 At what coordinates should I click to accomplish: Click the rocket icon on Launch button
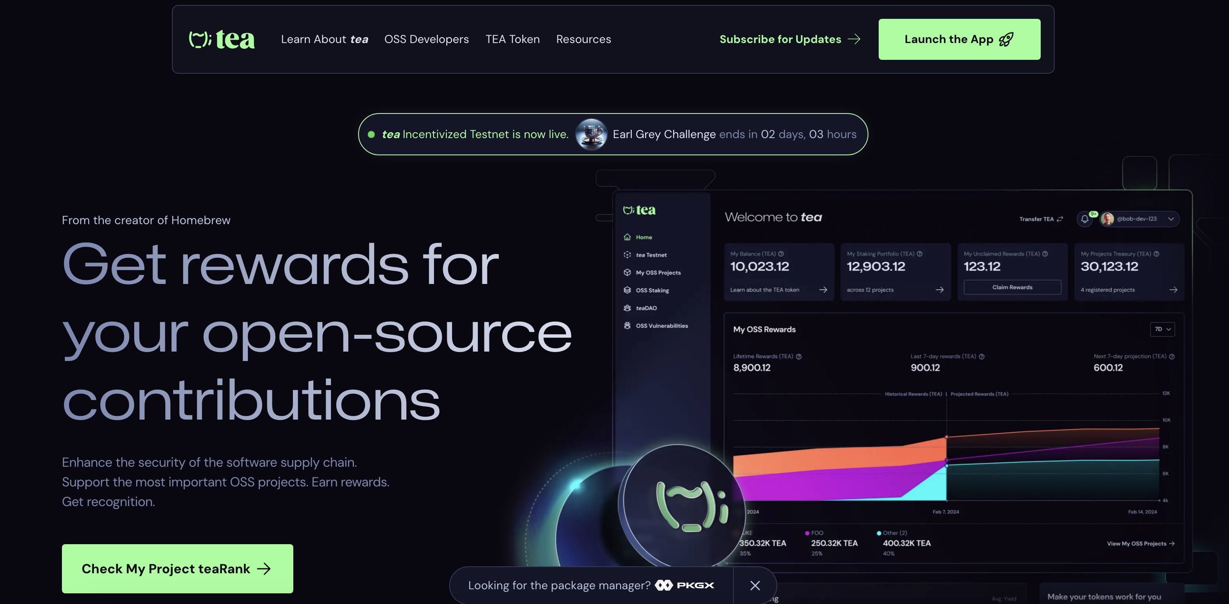pyautogui.click(x=1006, y=40)
